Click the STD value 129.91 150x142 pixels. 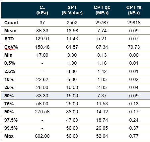42,39
